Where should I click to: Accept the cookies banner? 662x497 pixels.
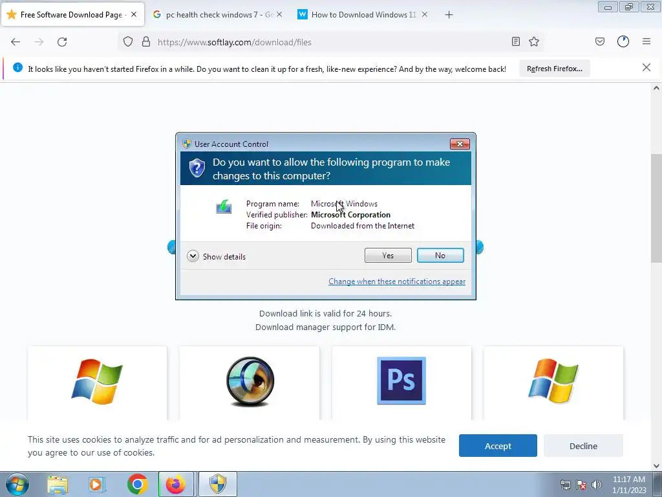tap(498, 446)
